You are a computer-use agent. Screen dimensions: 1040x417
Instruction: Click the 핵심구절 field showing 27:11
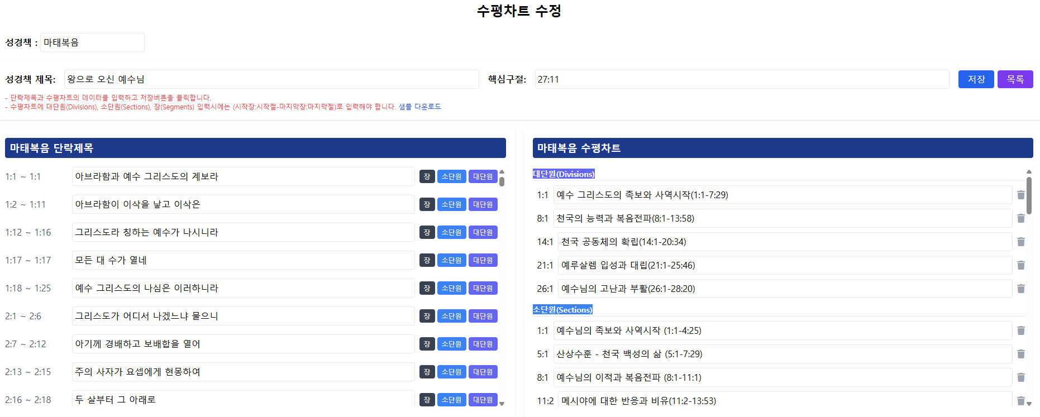741,79
